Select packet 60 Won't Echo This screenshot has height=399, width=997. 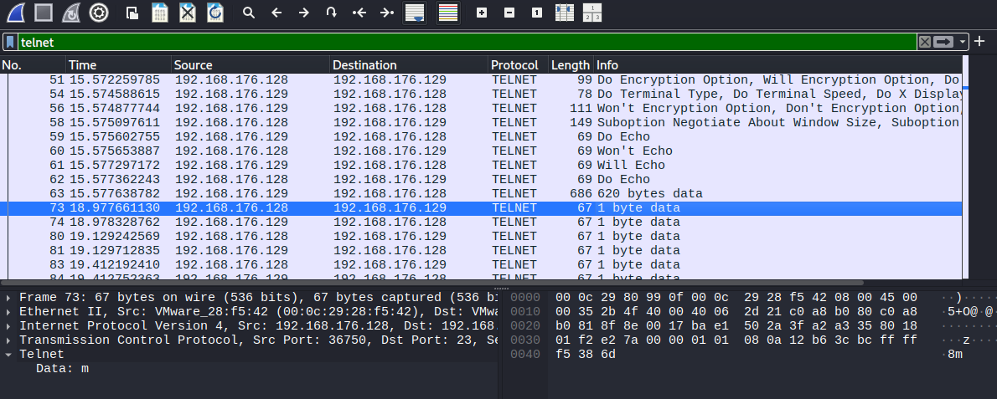(x=481, y=151)
